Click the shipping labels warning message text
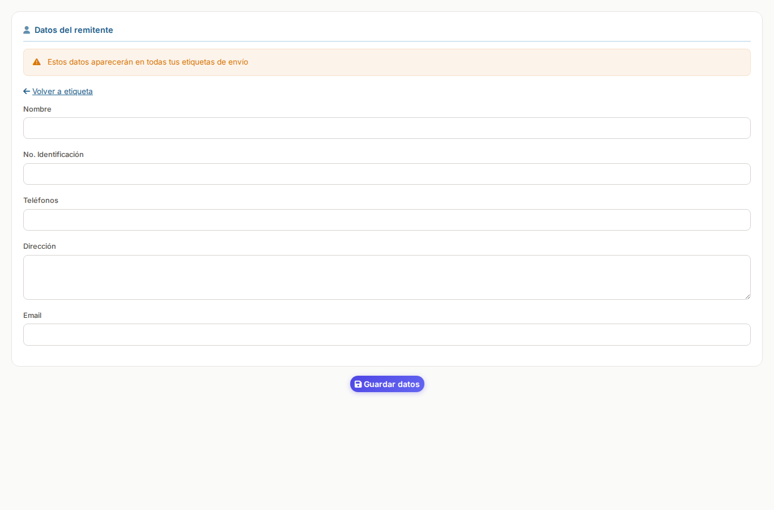774x510 pixels. click(148, 62)
